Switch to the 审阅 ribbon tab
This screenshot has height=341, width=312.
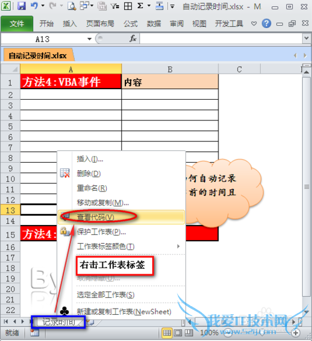point(177,24)
